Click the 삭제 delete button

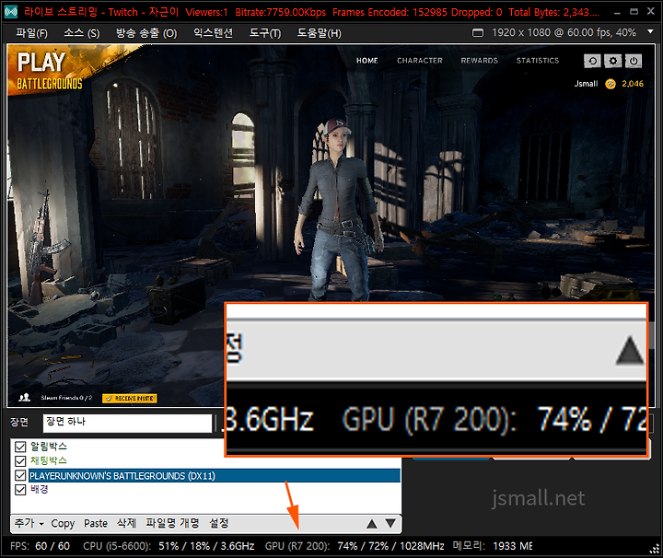126,523
